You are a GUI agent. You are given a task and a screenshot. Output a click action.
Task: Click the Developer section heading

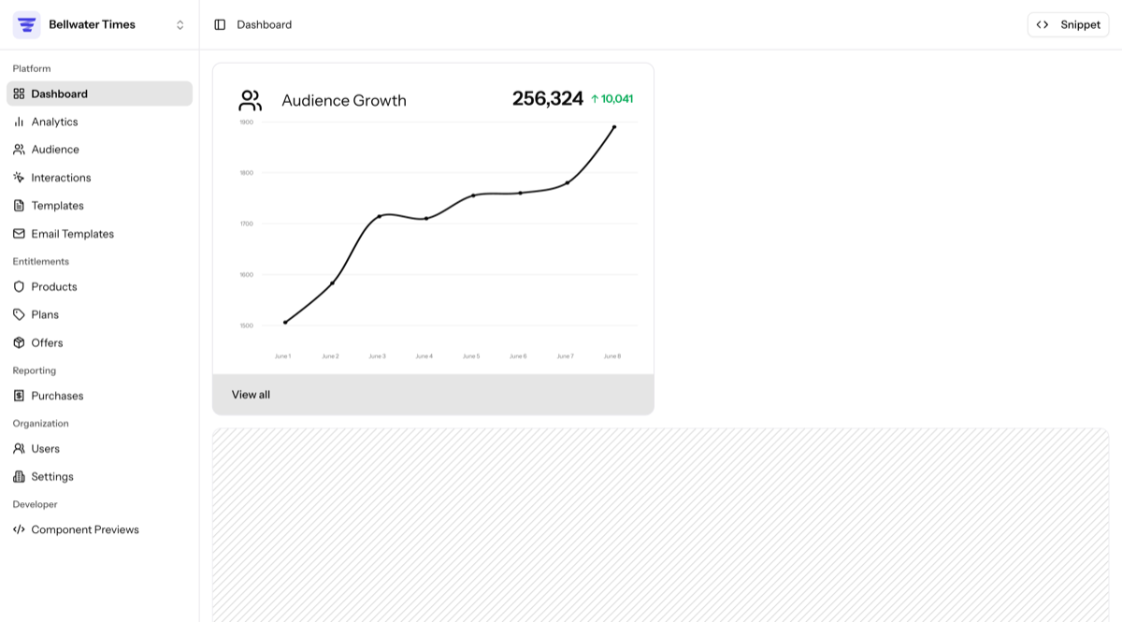[36, 504]
